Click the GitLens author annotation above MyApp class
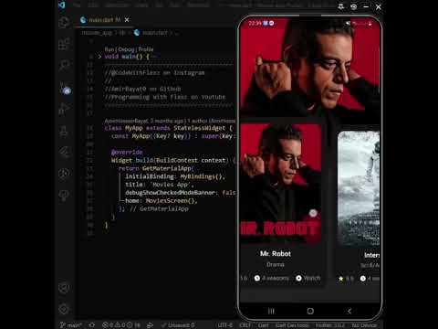The image size is (438, 329). coord(170,121)
